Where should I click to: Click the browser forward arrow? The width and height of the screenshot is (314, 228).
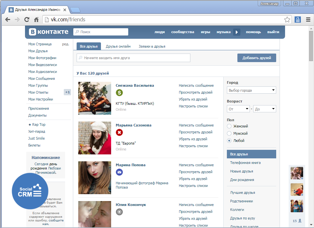click(x=17, y=20)
